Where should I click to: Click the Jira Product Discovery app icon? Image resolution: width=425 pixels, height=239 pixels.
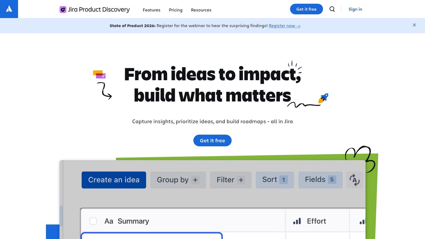[x=62, y=9]
